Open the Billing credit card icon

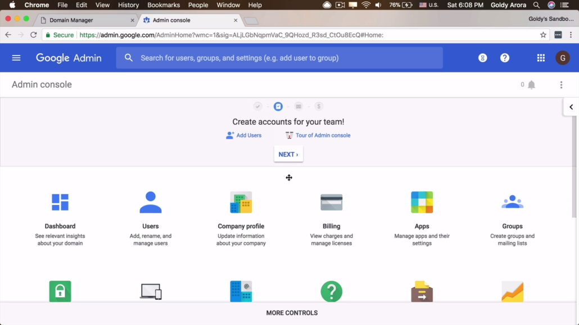click(331, 202)
